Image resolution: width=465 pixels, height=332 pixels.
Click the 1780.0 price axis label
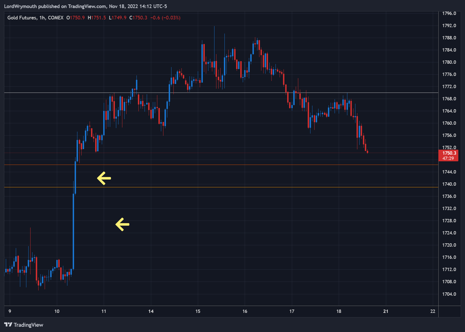(x=449, y=62)
